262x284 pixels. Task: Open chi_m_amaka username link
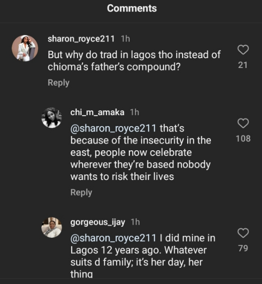tap(97, 112)
